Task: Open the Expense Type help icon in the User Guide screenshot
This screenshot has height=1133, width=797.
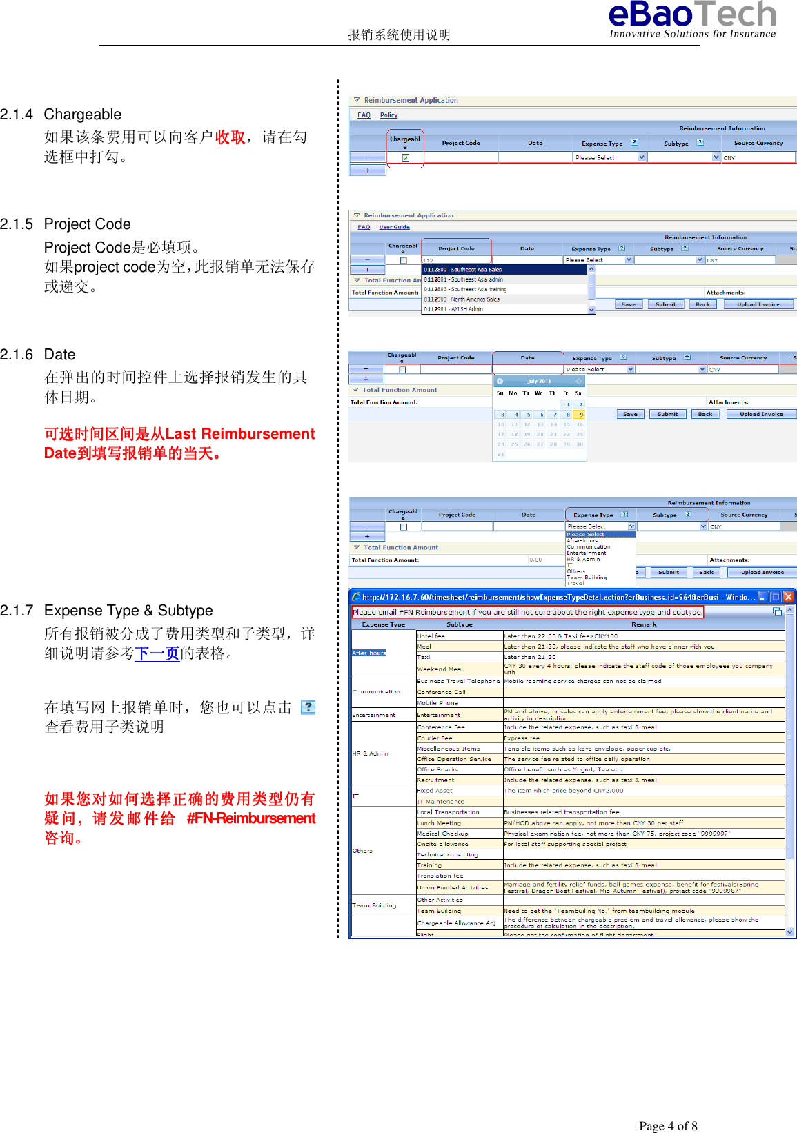Action: [621, 248]
